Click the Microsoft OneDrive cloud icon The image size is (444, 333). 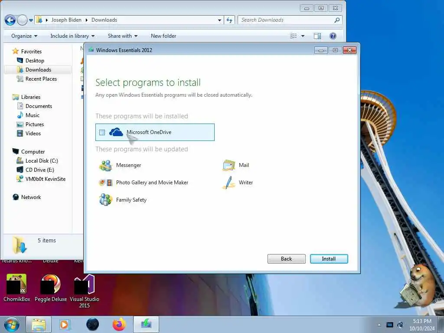pyautogui.click(x=116, y=132)
